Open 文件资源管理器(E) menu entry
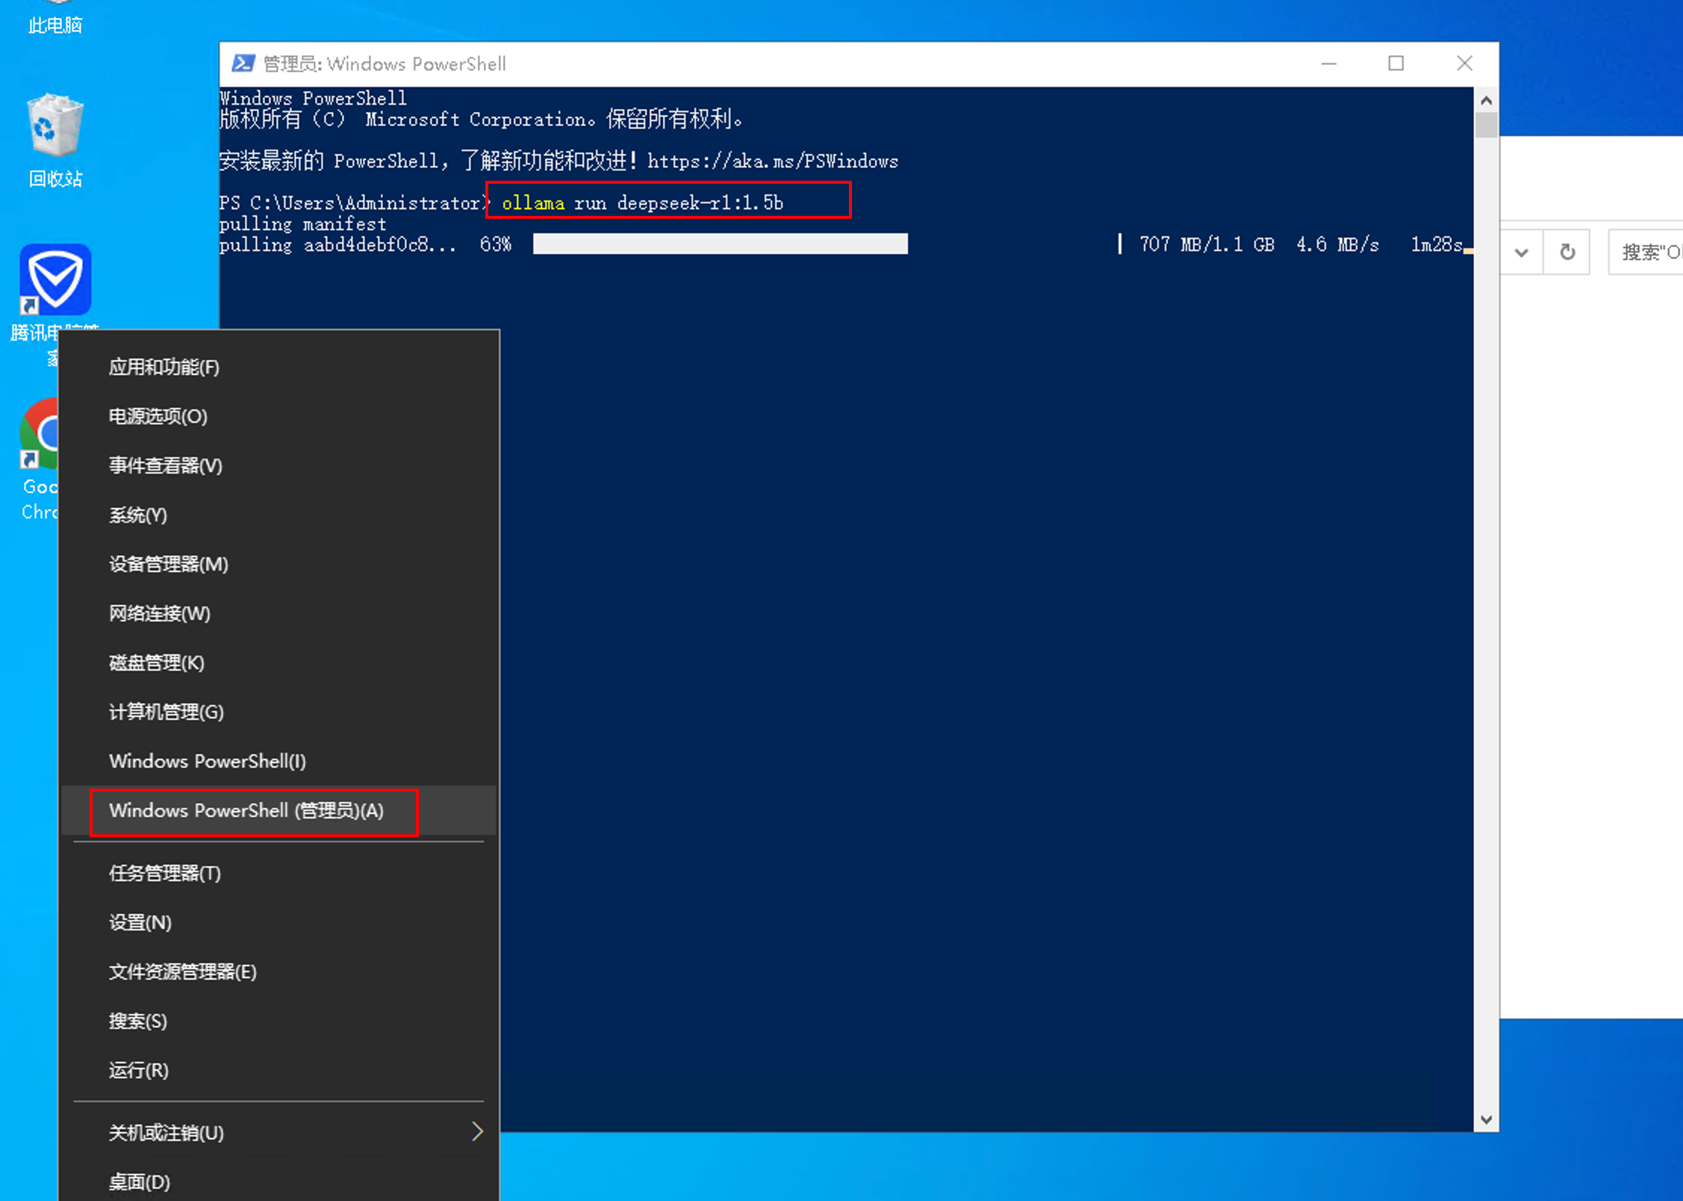The width and height of the screenshot is (1683, 1201). (x=278, y=972)
